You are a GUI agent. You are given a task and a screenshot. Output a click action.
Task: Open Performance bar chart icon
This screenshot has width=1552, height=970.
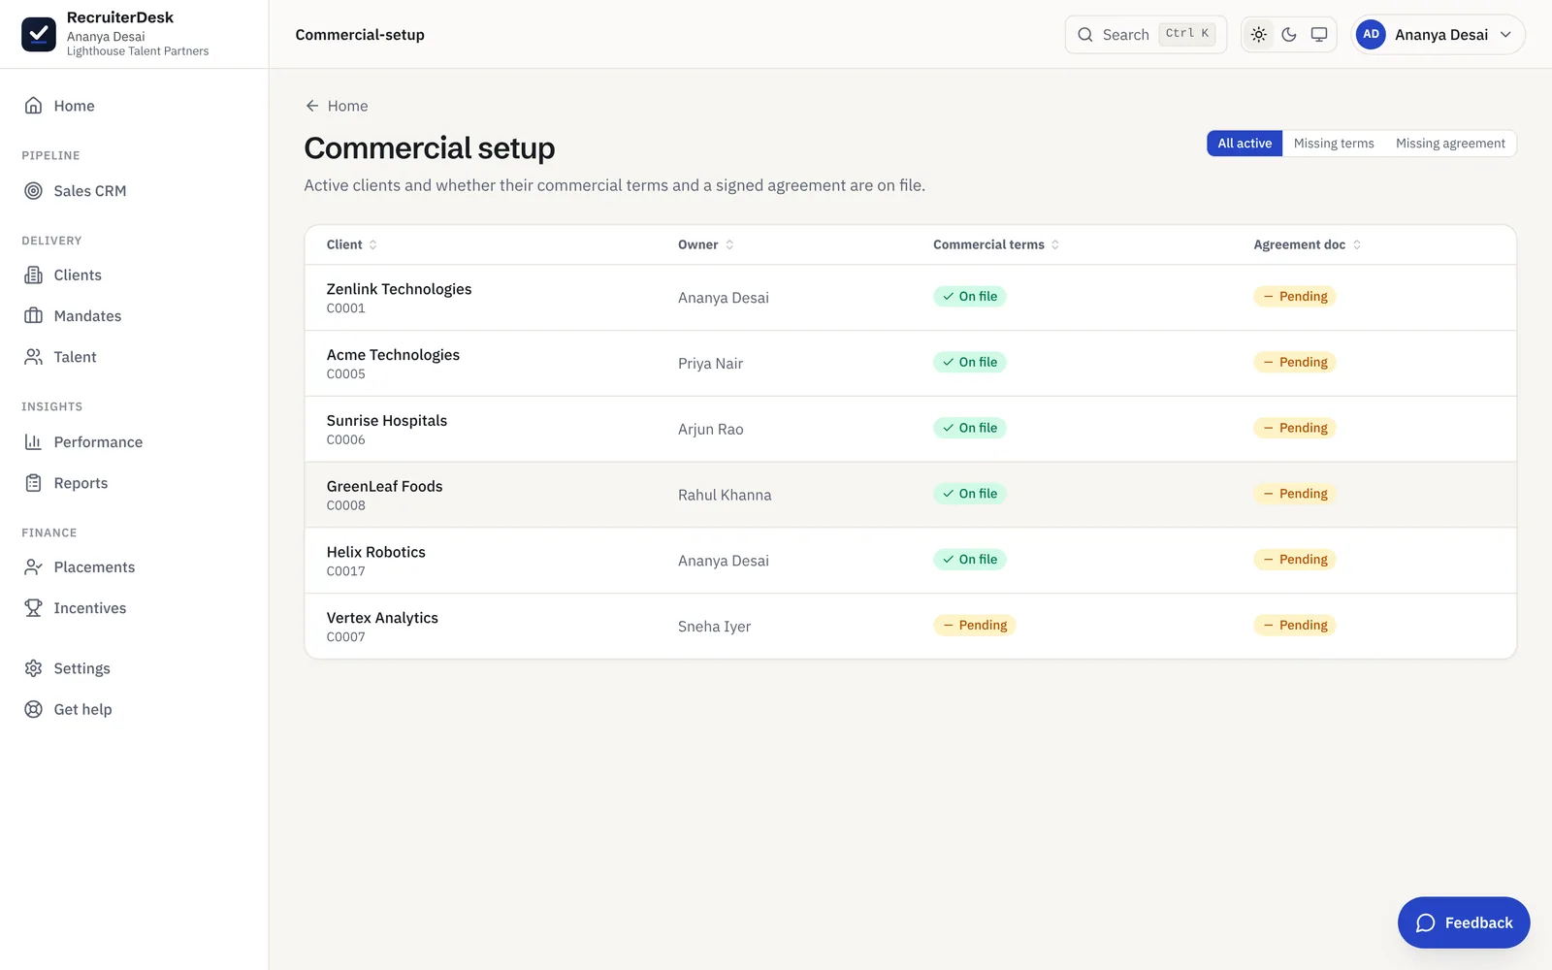pos(33,442)
